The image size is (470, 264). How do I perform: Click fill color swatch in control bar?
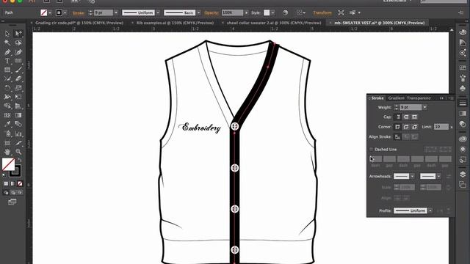pos(44,12)
